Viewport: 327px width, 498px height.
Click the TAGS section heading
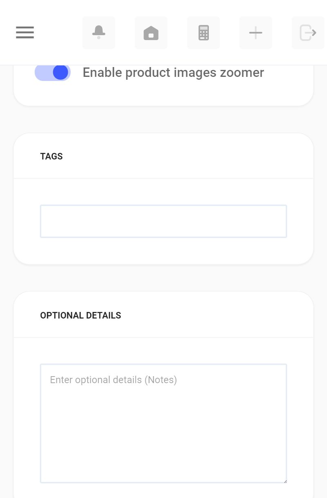(52, 156)
